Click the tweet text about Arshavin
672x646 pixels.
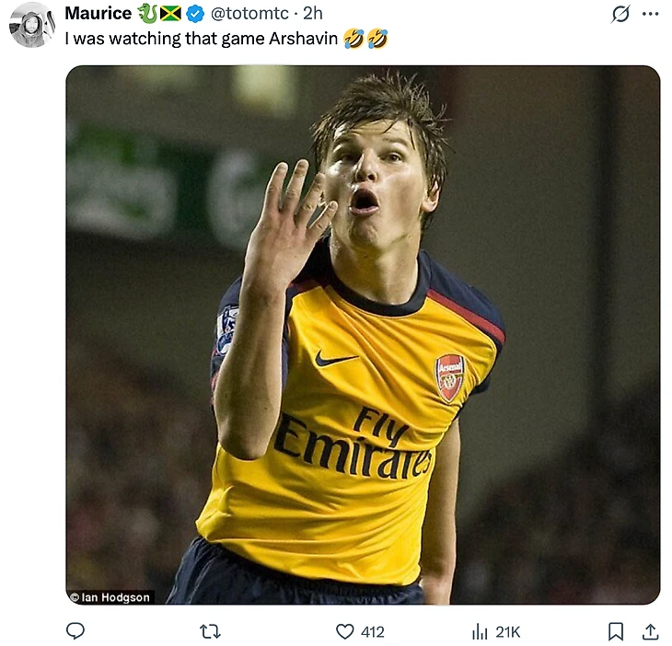[x=201, y=39]
